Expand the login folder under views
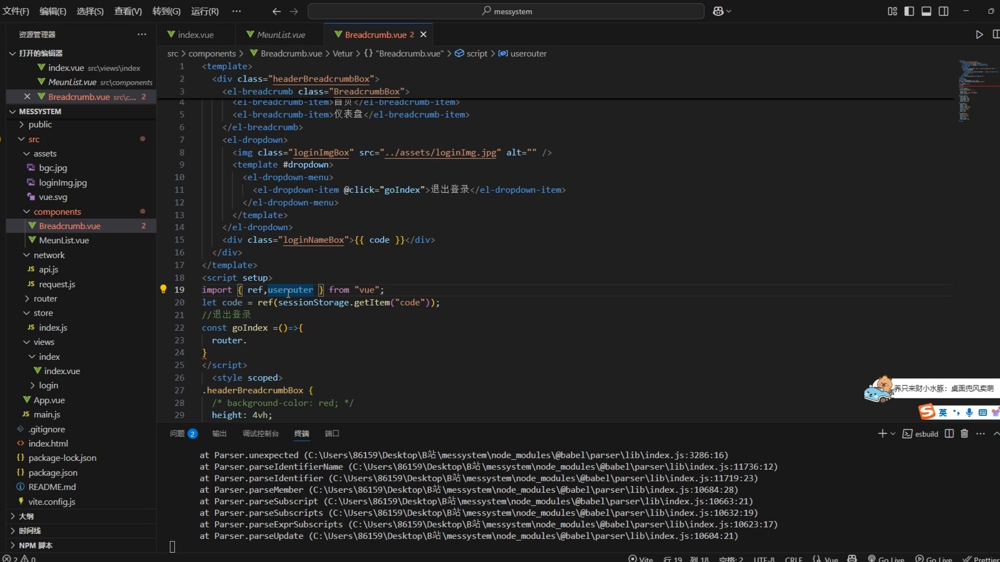Viewport: 1000px width, 562px height. (48, 385)
